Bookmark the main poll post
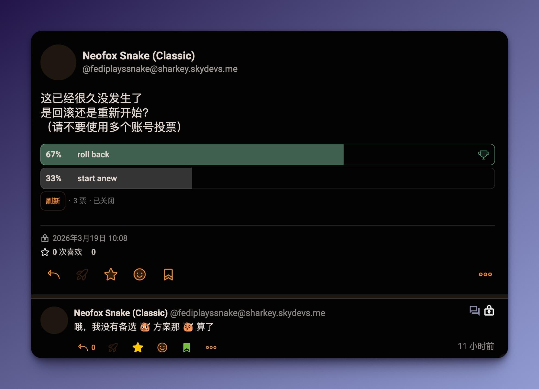This screenshot has width=539, height=389. (x=168, y=275)
